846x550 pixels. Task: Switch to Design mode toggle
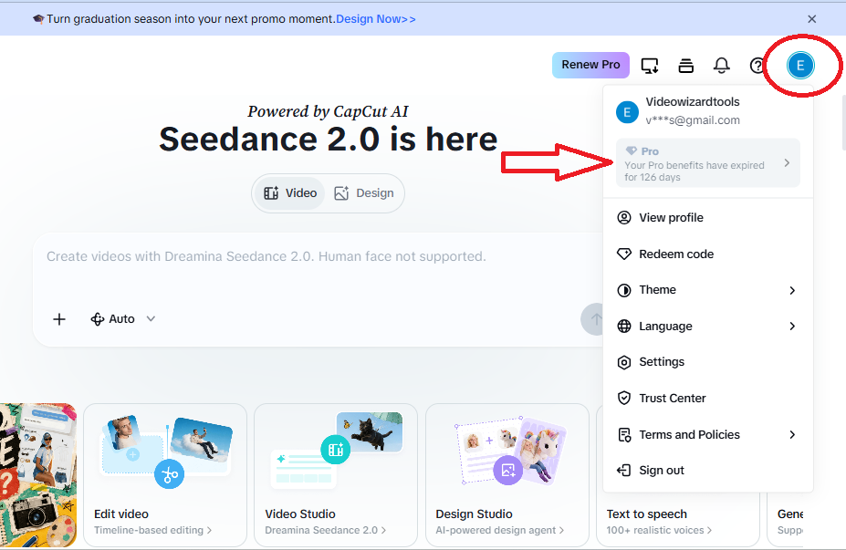tap(364, 193)
